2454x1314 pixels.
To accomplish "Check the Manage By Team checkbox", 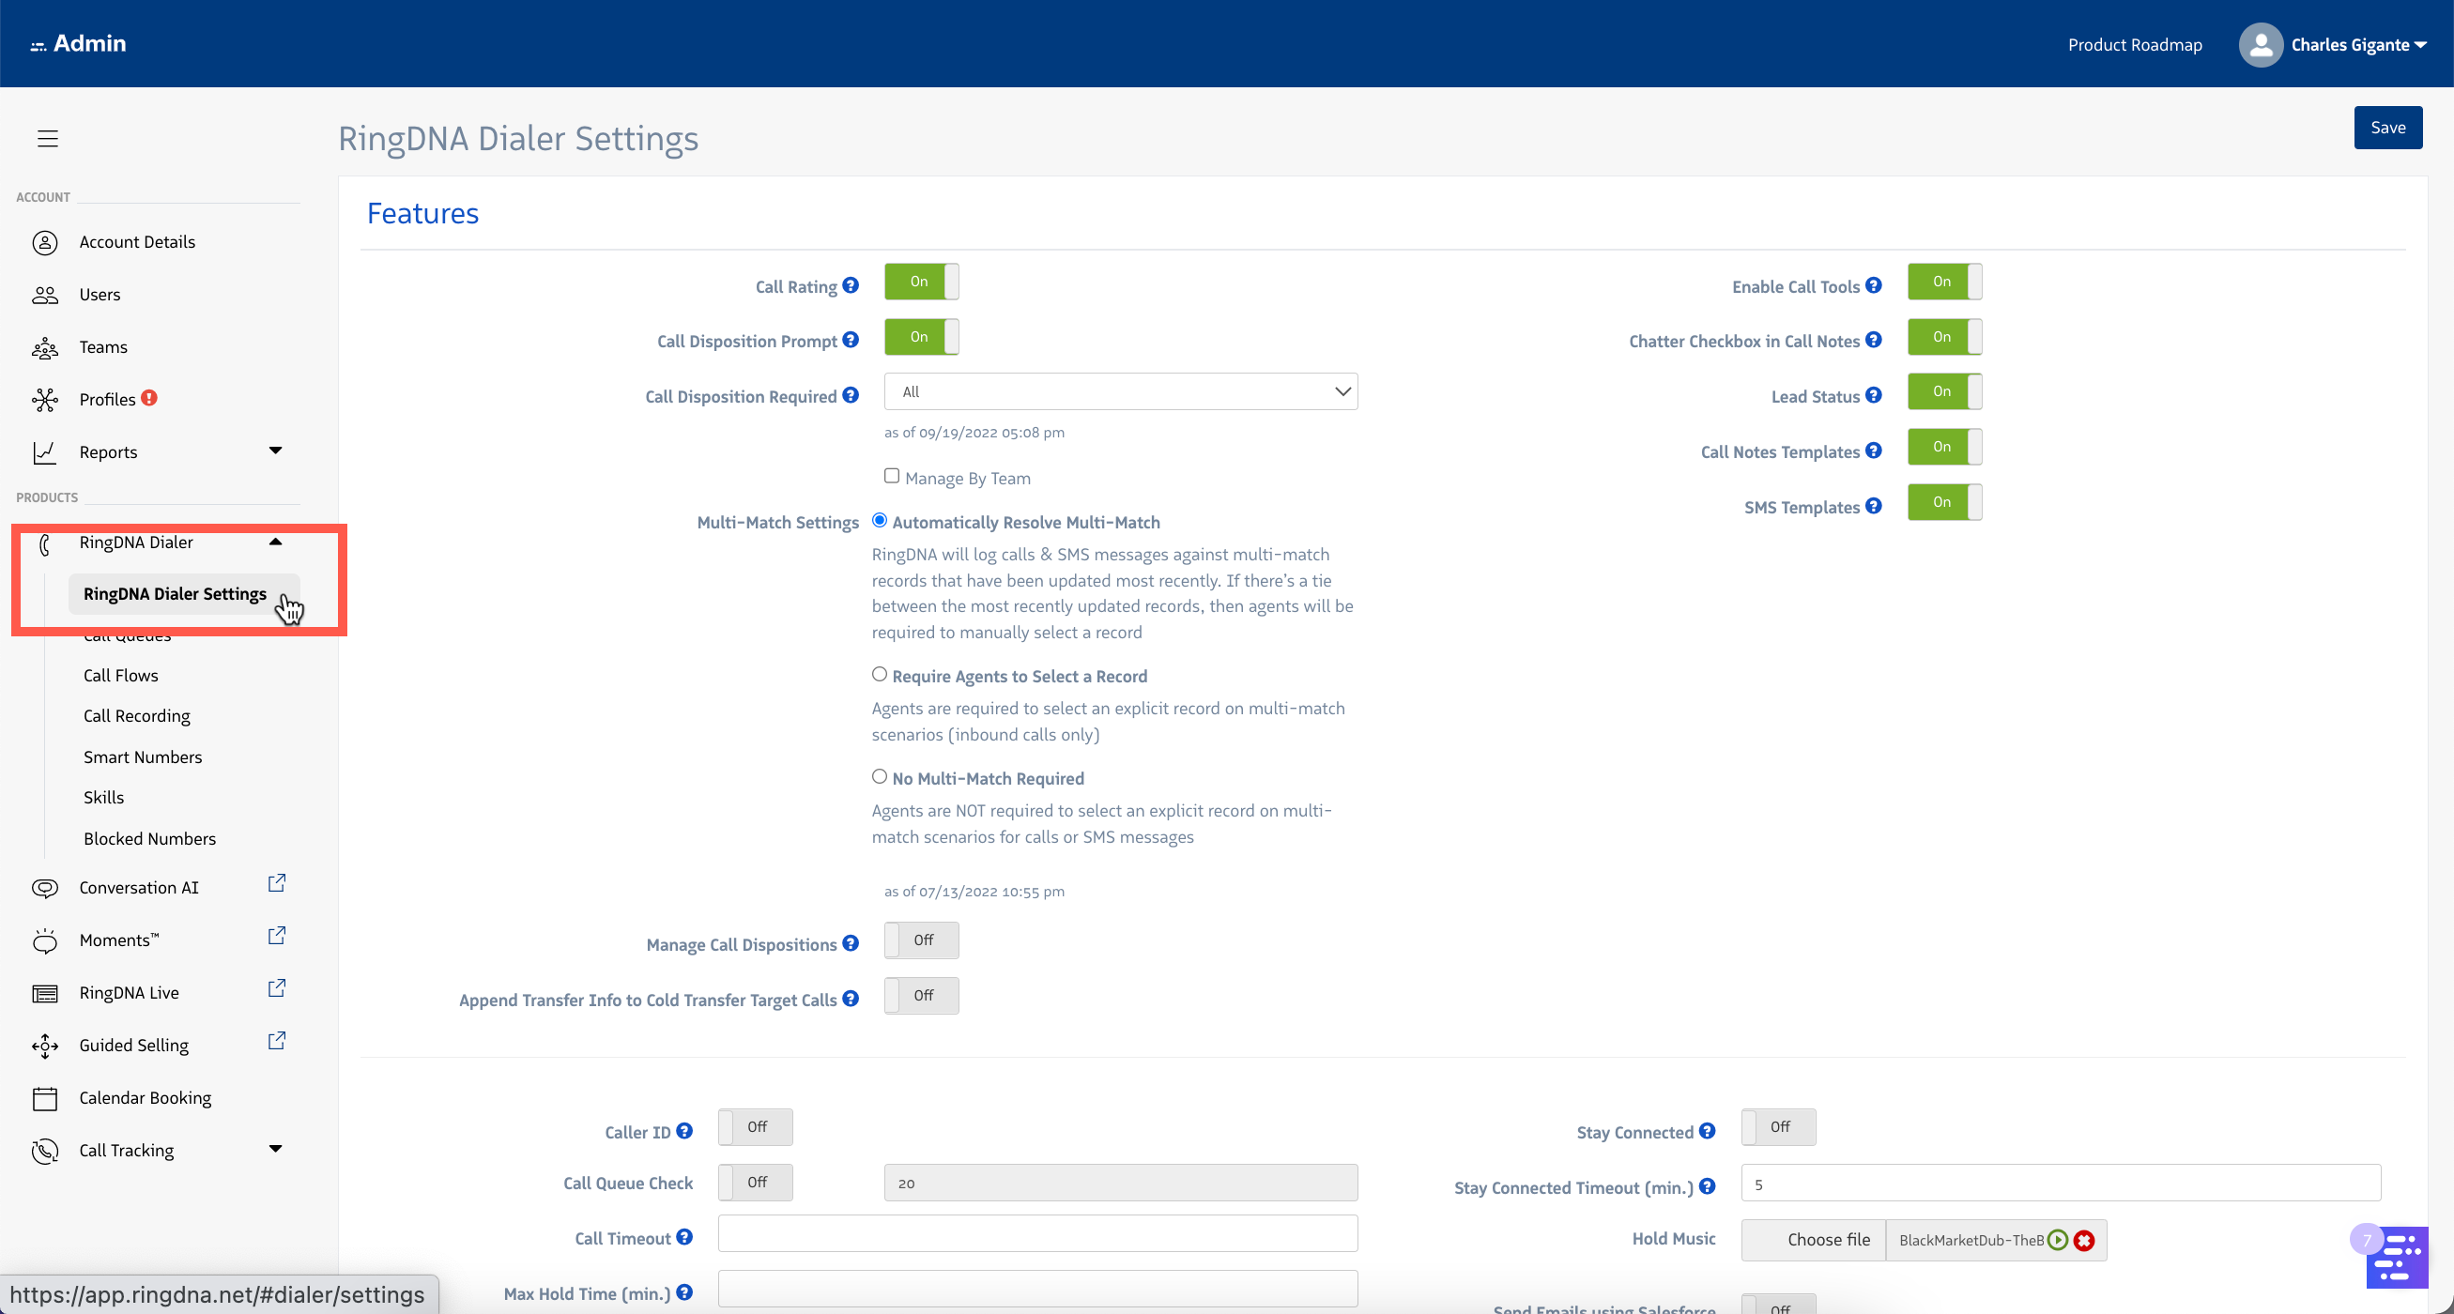I will (x=892, y=476).
